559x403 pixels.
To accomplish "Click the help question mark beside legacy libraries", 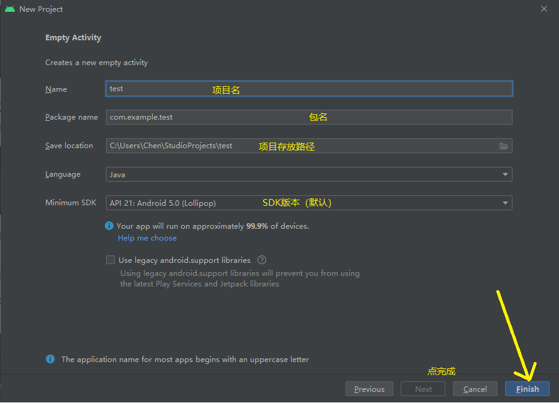I will click(262, 260).
